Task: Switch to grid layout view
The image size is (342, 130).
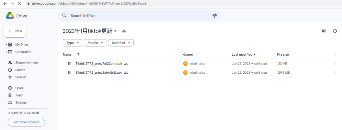Action: pos(324,31)
